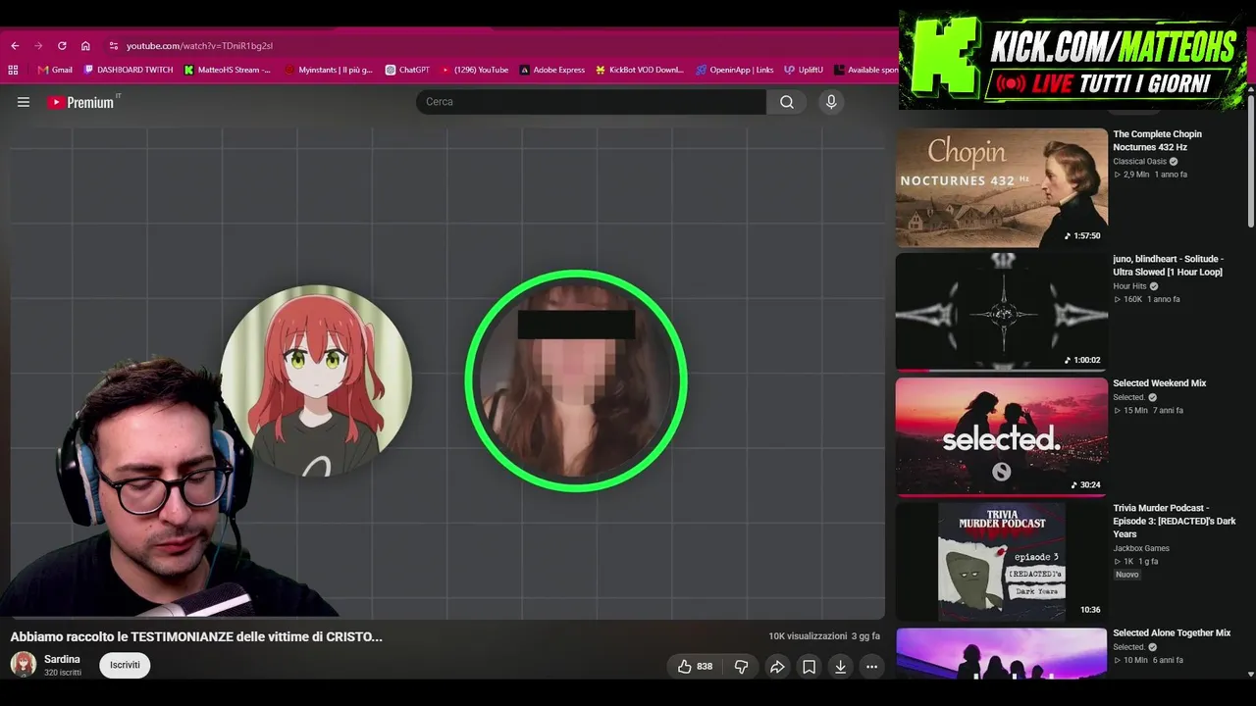Open The Complete Chopin Nocturnes title

coord(1157,140)
